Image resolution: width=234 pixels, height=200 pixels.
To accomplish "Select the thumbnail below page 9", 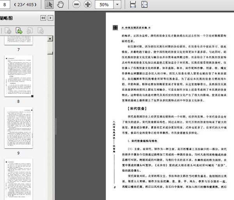I will coord(19,179).
